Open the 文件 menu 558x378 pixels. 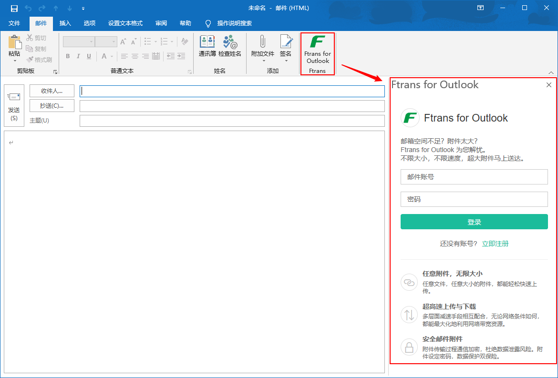[14, 23]
